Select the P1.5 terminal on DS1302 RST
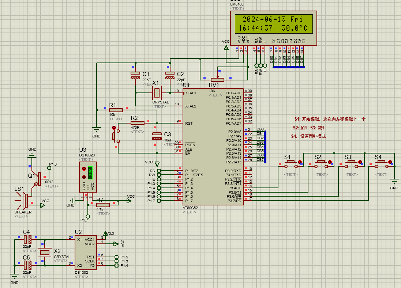Screen dimensions: 401x288 click(116, 257)
